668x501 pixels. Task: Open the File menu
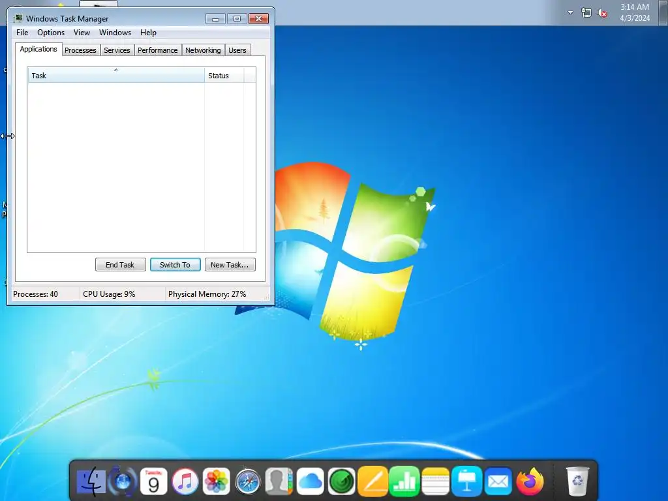click(x=22, y=33)
